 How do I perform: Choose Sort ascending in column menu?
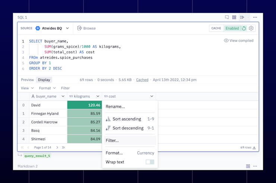[x=130, y=119]
